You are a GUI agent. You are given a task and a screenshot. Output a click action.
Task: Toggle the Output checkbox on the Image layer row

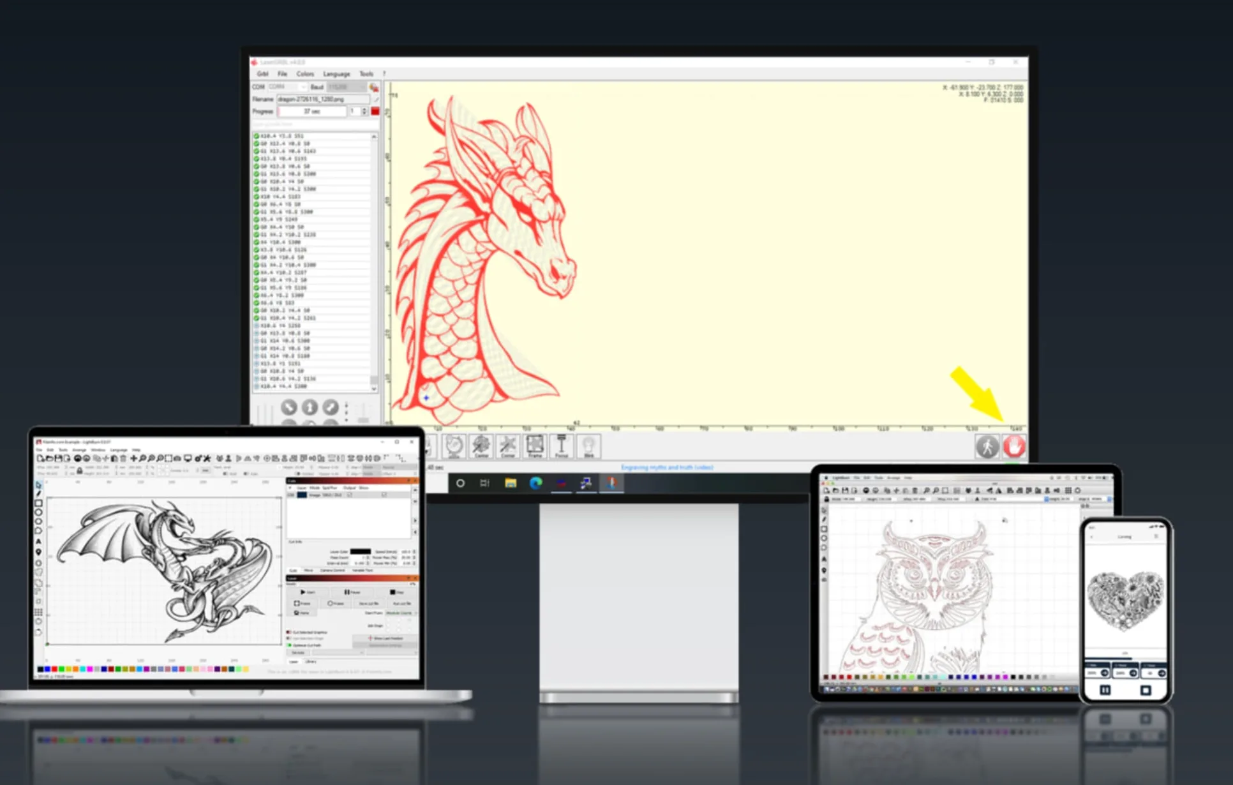[x=350, y=495]
